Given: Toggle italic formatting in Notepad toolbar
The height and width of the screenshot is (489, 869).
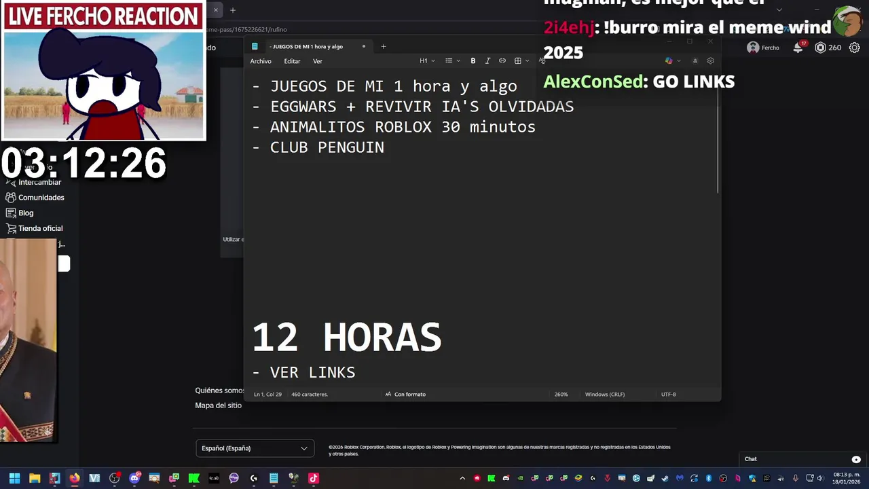Looking at the screenshot, I should [487, 61].
